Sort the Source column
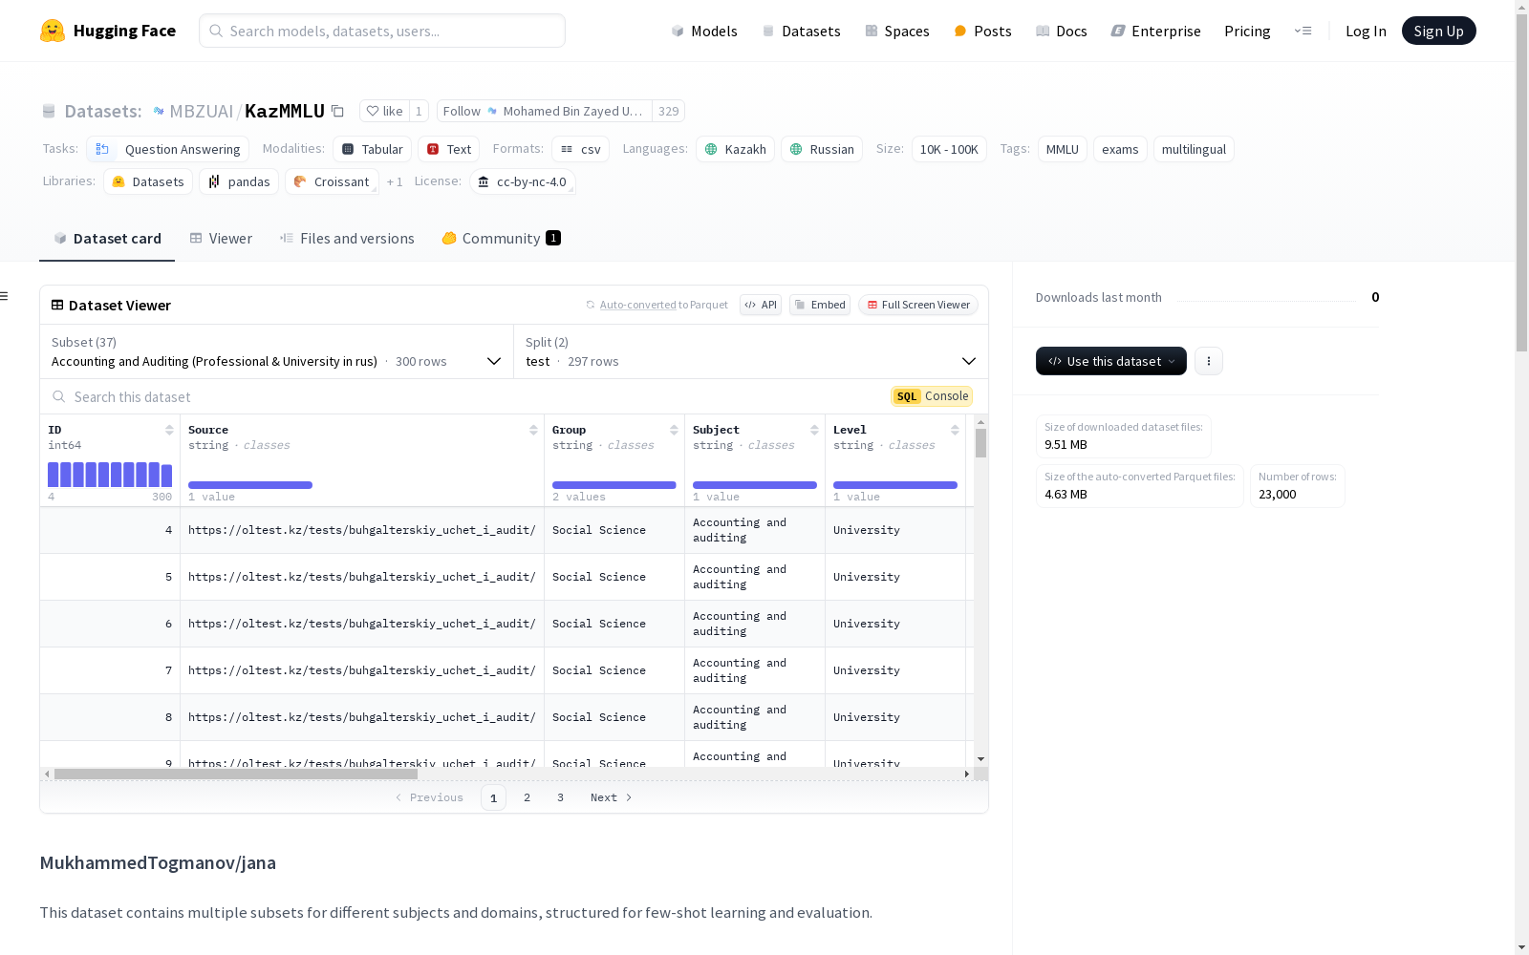 coord(533,430)
